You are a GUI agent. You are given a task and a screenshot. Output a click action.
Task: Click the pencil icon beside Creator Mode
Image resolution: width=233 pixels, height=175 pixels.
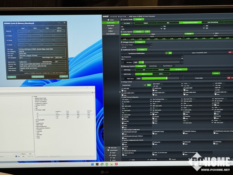tap(118, 22)
